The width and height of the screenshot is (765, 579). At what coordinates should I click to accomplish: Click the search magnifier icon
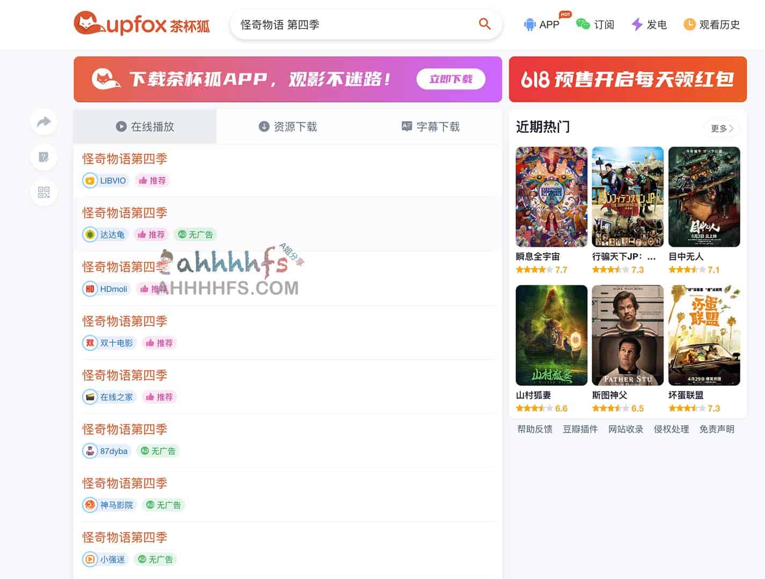(x=484, y=24)
